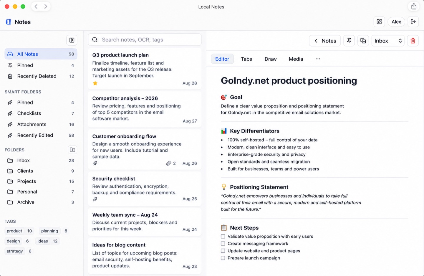424x276 pixels.
Task: Open the more options ellipsis after Media
Action: pyautogui.click(x=318, y=59)
